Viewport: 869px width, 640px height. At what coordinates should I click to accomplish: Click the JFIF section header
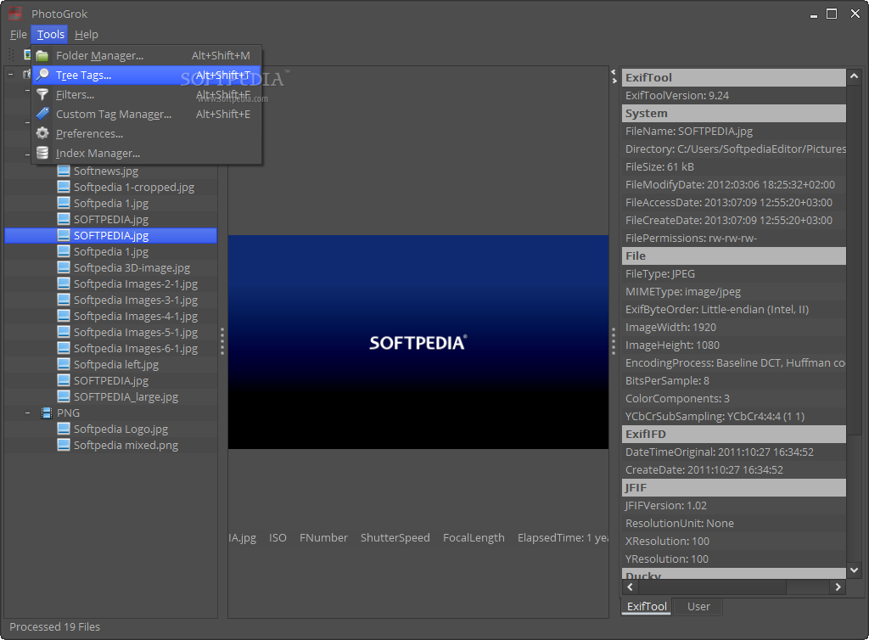[734, 487]
